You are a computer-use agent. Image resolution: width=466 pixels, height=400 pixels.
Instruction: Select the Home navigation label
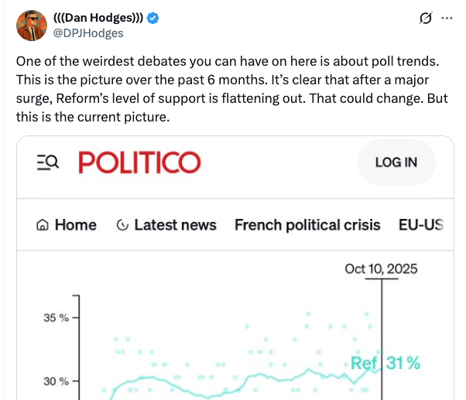point(76,225)
